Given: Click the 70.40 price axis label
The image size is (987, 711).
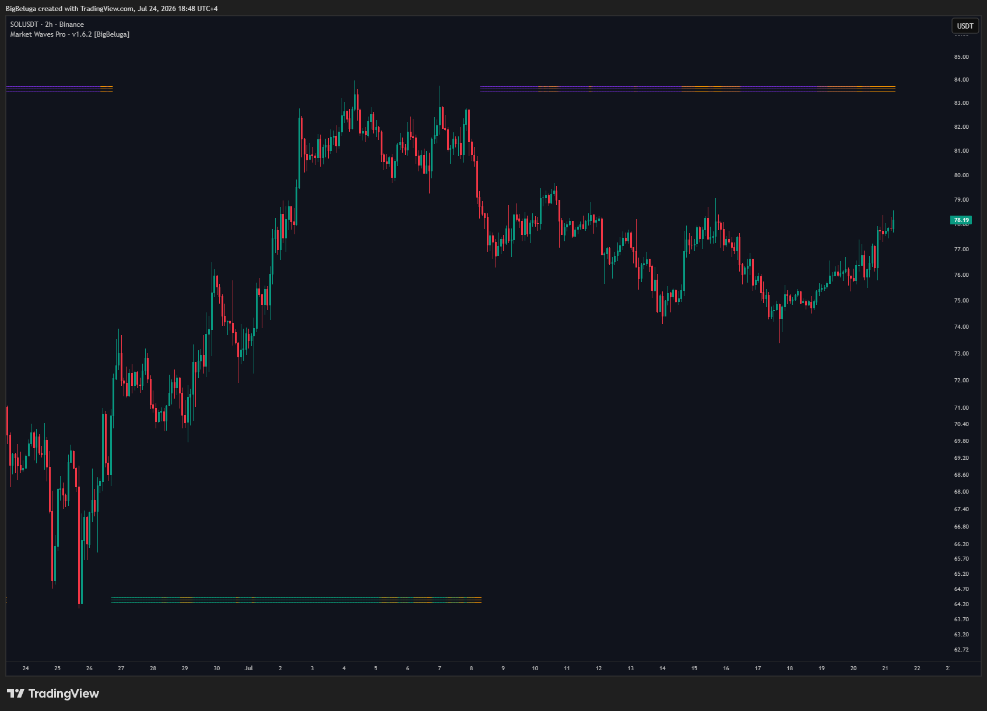Looking at the screenshot, I should (x=961, y=424).
